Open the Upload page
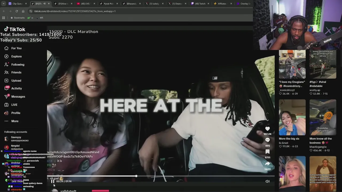 (13, 81)
